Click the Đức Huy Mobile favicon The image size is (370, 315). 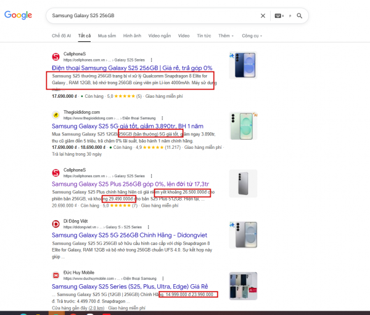click(x=55, y=275)
